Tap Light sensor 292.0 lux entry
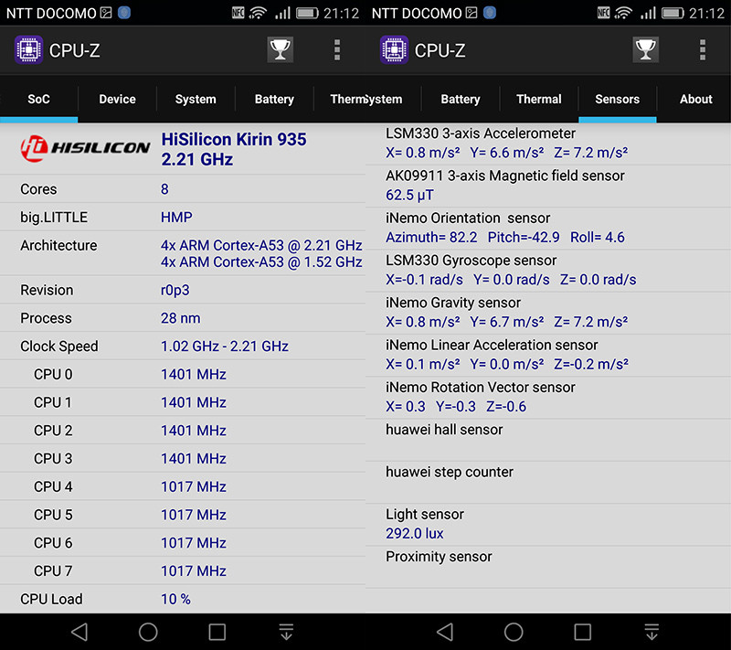Viewport: 731px width, 650px height. click(548, 524)
